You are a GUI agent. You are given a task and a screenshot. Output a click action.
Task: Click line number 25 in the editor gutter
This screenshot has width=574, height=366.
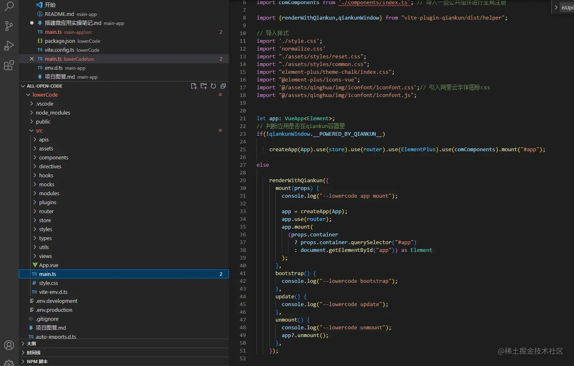[x=243, y=150]
